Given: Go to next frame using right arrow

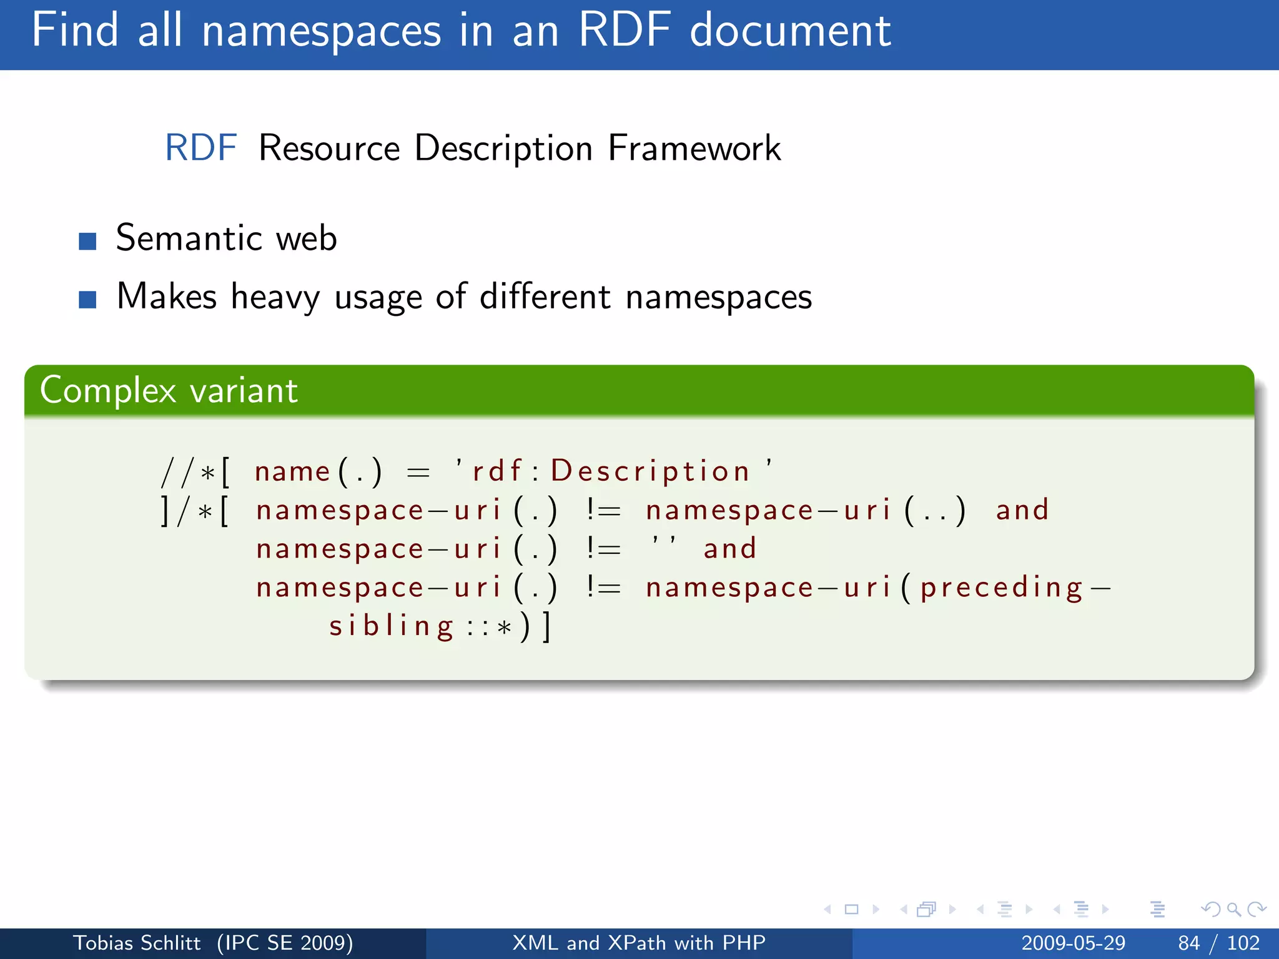Looking at the screenshot, I should click(952, 910).
